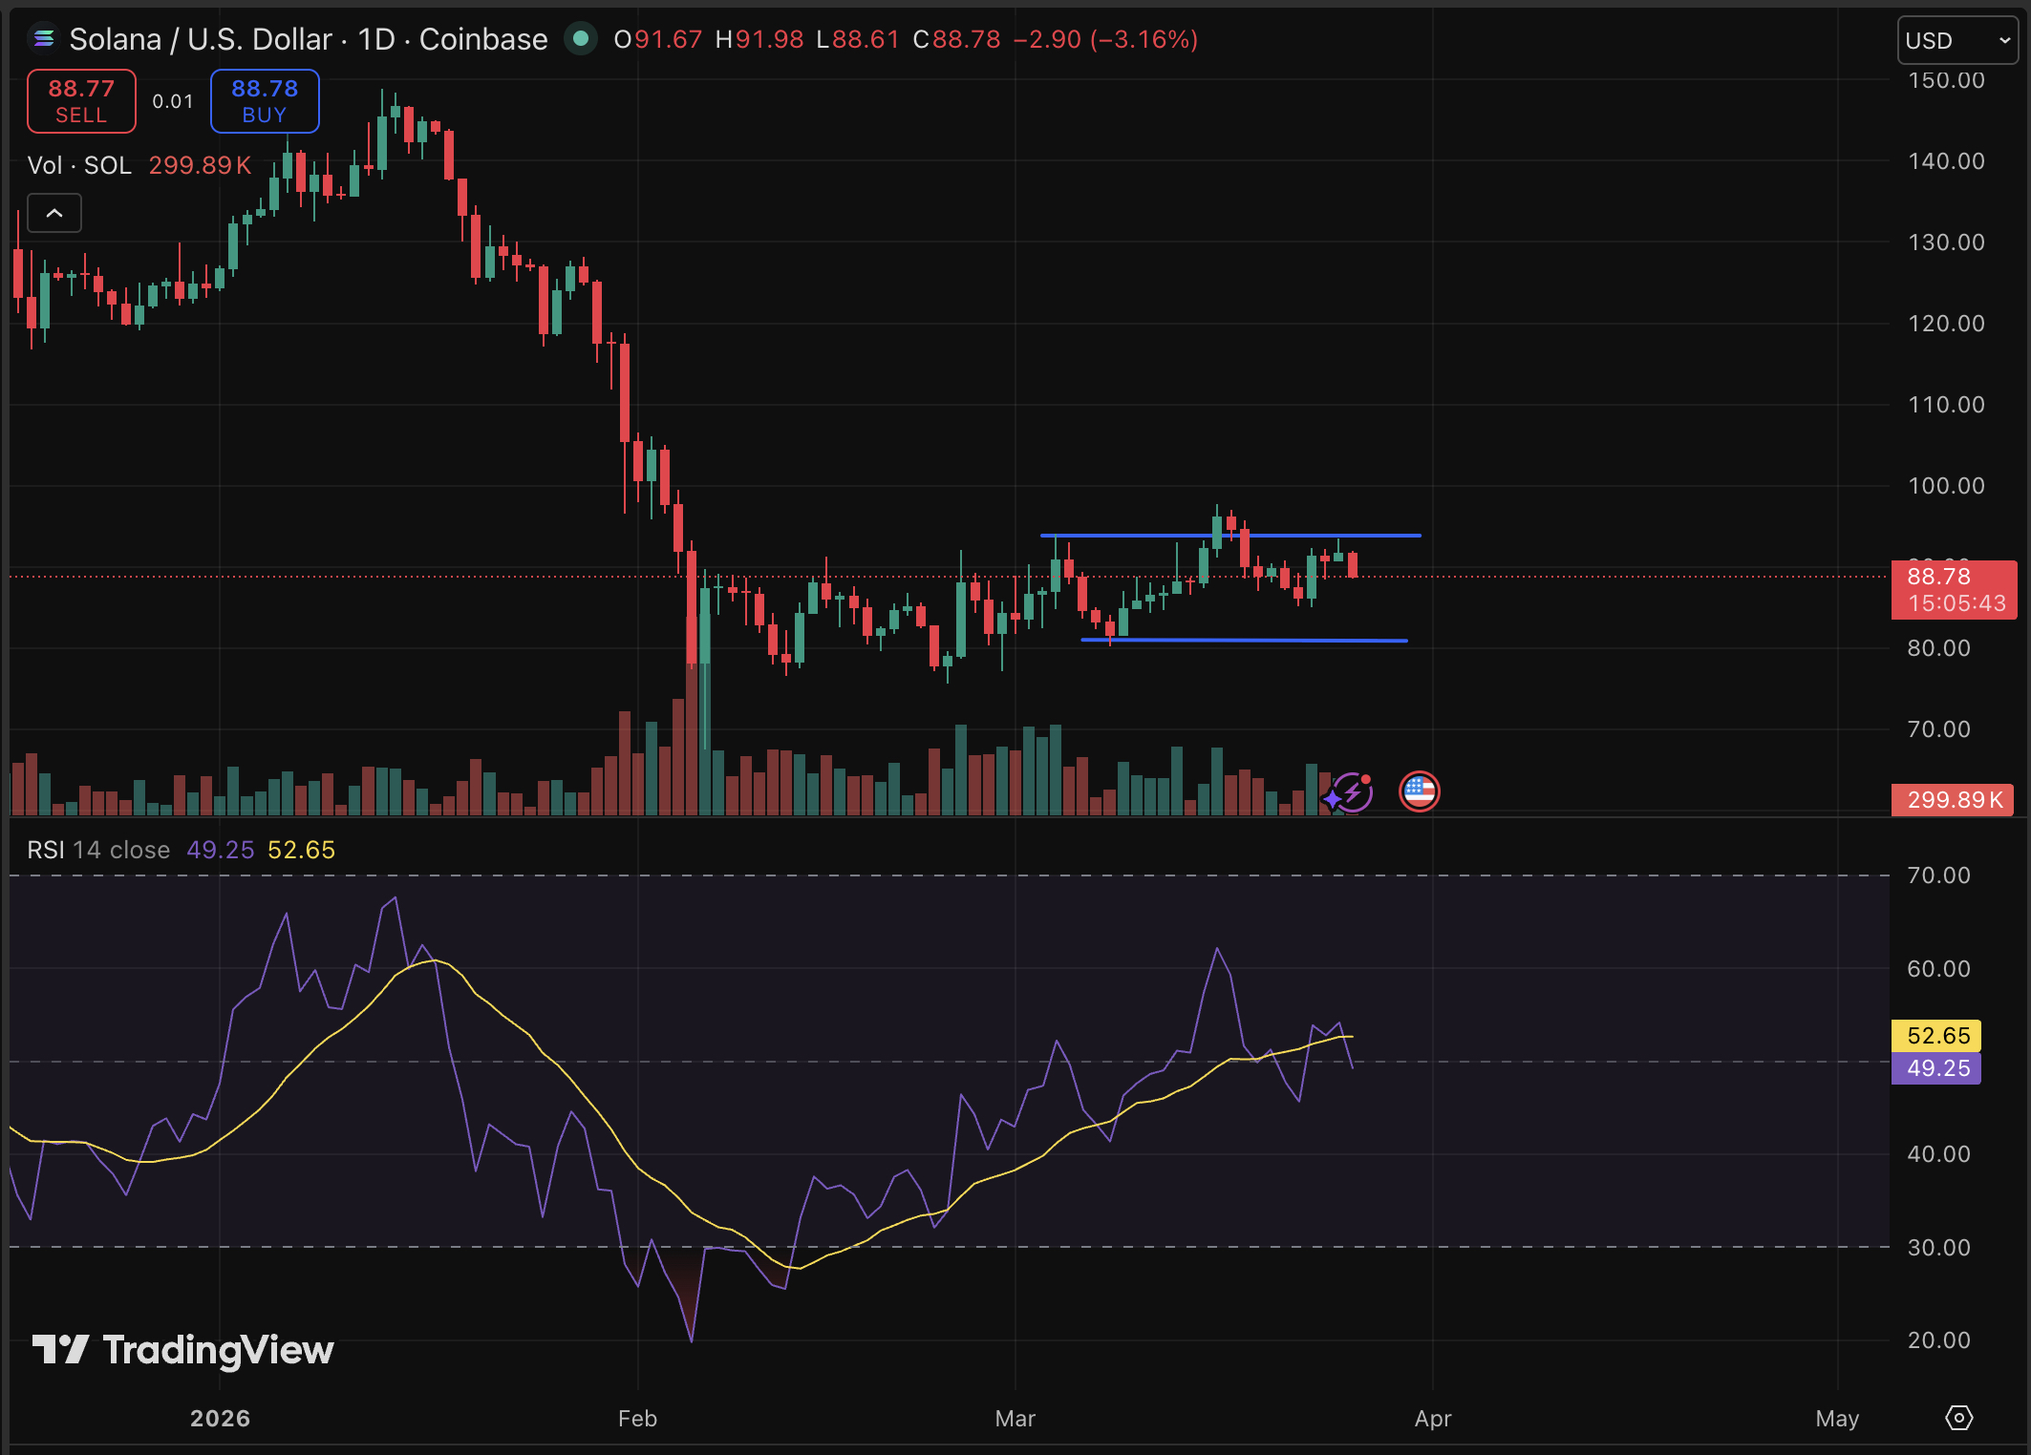Click the TradingView logo in bottom left corner
This screenshot has height=1455, width=2031.
(x=60, y=1350)
